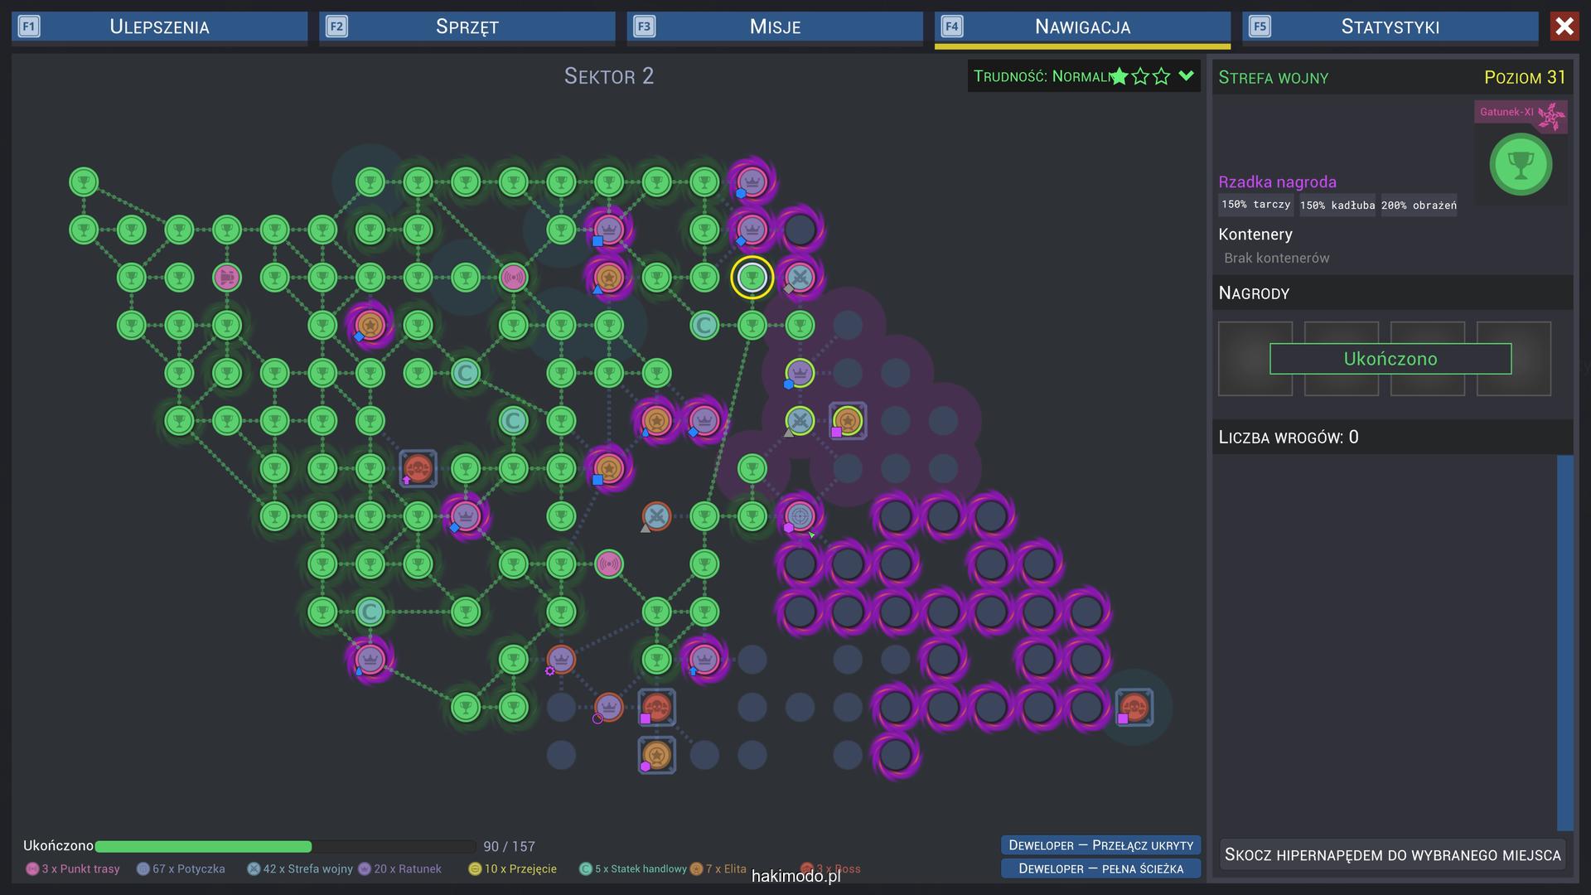The height and width of the screenshot is (895, 1591).
Task: Open the Trudność: Normalny selector
Action: point(1042,76)
